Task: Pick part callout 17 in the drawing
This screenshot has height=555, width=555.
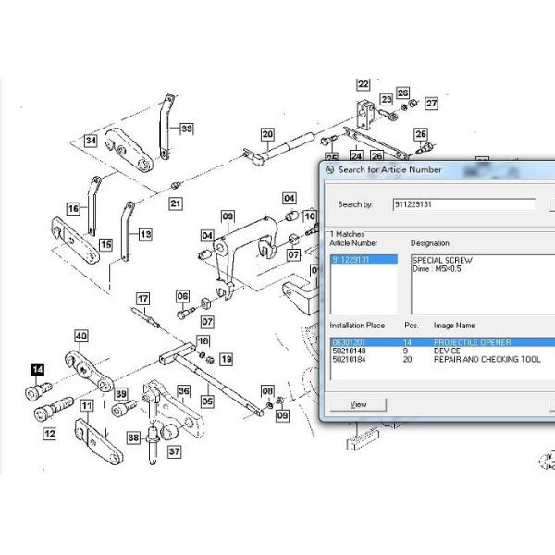Action: click(143, 298)
